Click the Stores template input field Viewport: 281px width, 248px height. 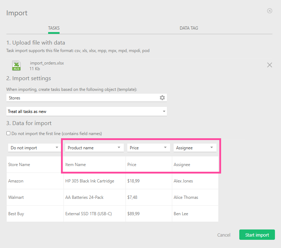tap(82, 98)
